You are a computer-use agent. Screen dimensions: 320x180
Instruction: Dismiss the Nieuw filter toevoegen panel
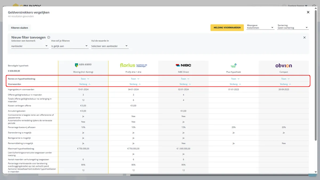(305, 38)
